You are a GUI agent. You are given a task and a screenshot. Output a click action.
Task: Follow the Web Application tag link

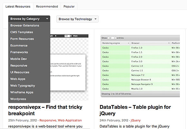(70, 120)
